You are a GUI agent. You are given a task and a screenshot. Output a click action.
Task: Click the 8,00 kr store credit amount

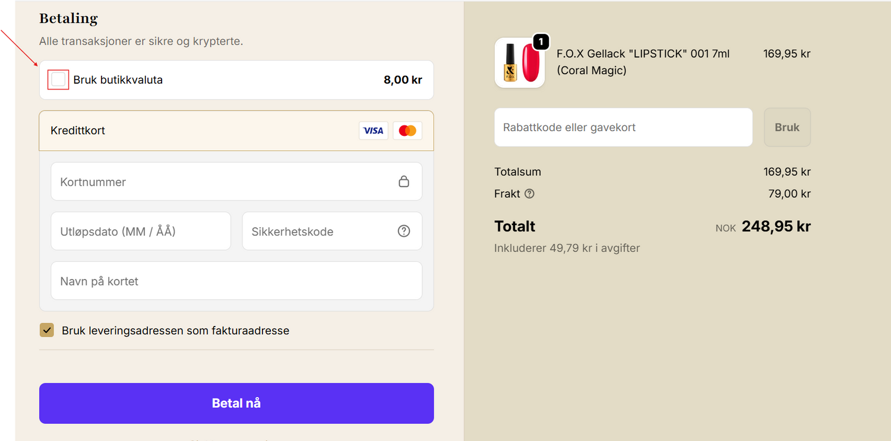click(403, 80)
